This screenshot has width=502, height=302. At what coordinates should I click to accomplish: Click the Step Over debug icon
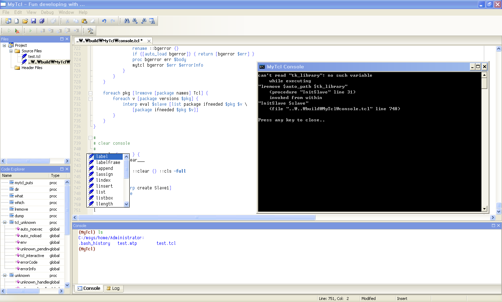51,31
